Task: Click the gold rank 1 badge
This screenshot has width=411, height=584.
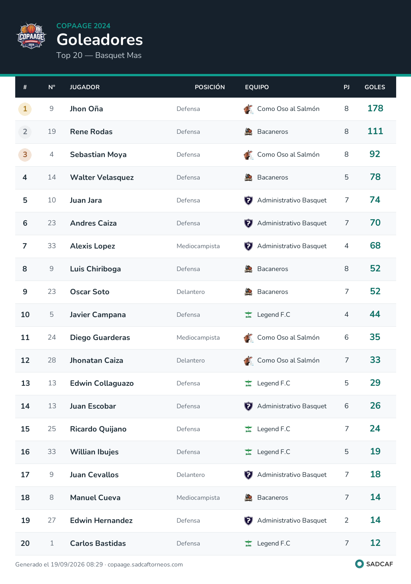Action: 25,109
